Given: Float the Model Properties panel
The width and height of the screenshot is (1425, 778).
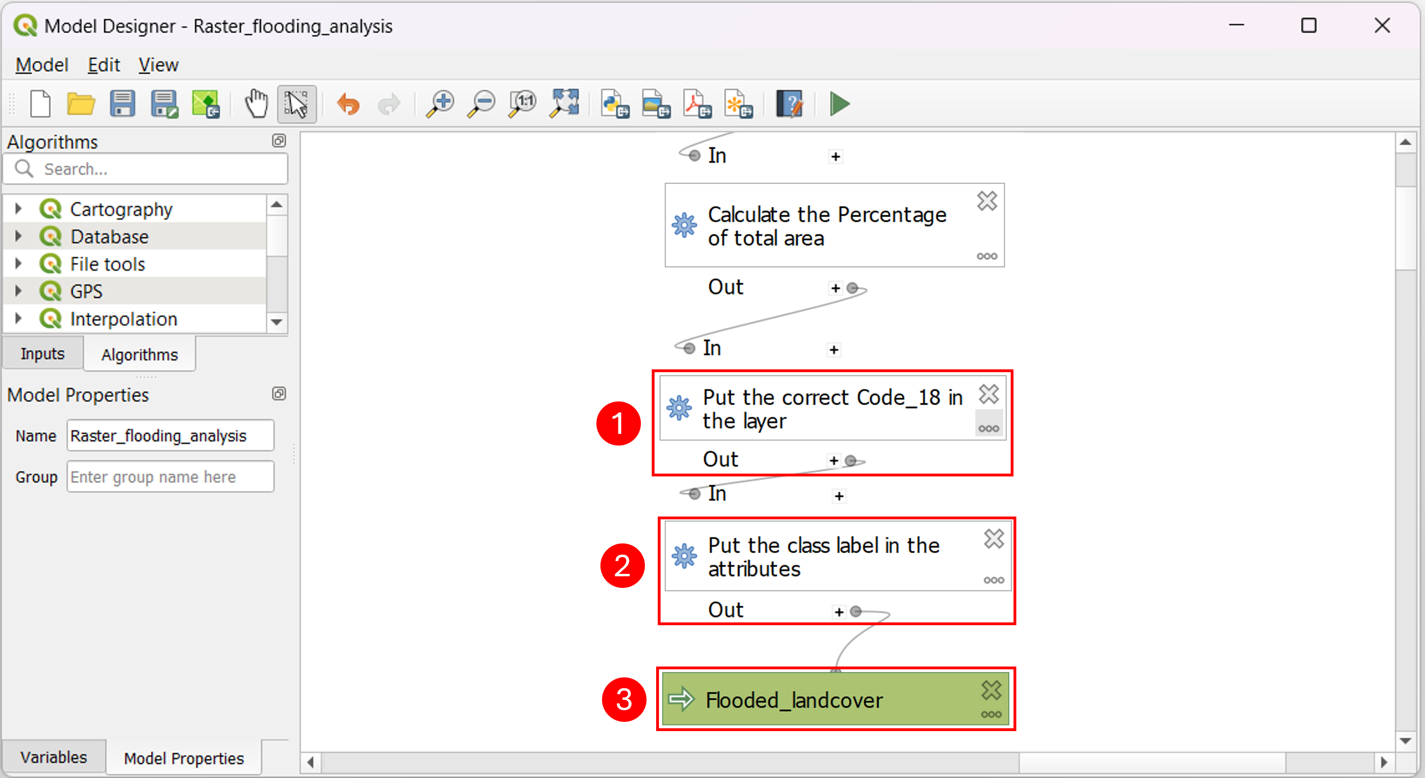Looking at the screenshot, I should point(279,393).
